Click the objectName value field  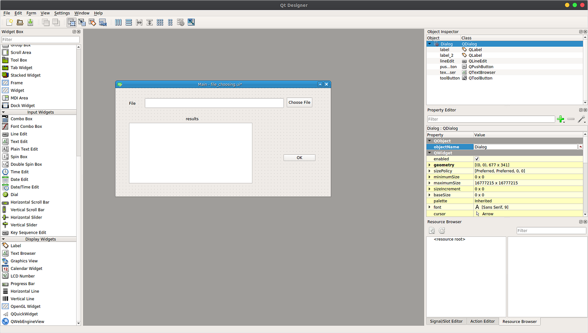(526, 147)
